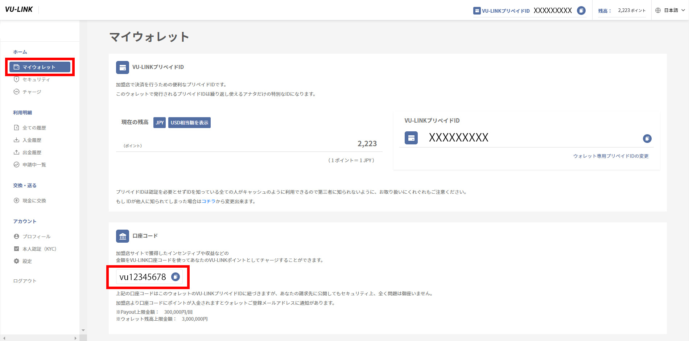Click the wallet icon in マイウォレット item

(16, 67)
